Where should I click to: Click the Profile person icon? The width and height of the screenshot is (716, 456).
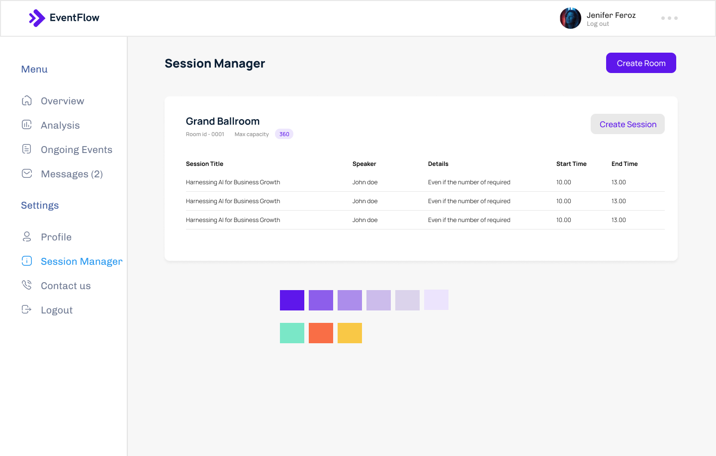27,236
